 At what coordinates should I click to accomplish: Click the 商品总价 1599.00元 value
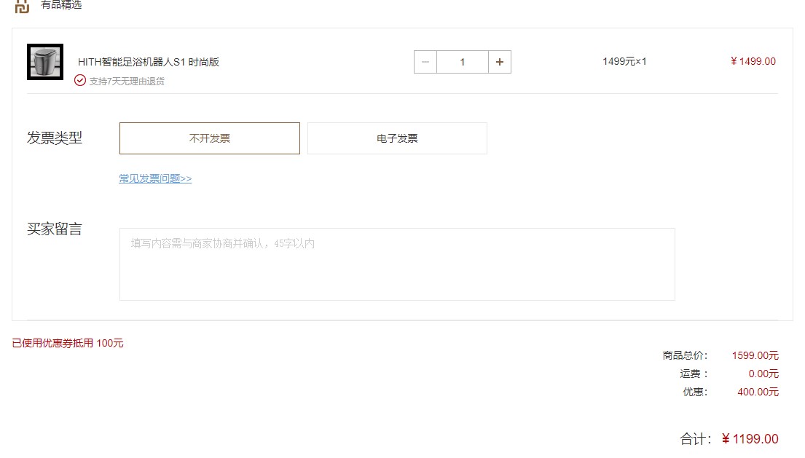coord(755,355)
